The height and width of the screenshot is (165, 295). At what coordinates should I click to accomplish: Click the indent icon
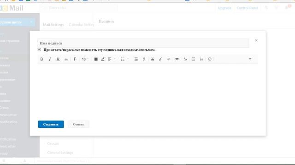tap(136, 59)
